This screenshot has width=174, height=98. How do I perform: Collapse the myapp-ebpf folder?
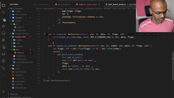pyautogui.click(x=10, y=37)
